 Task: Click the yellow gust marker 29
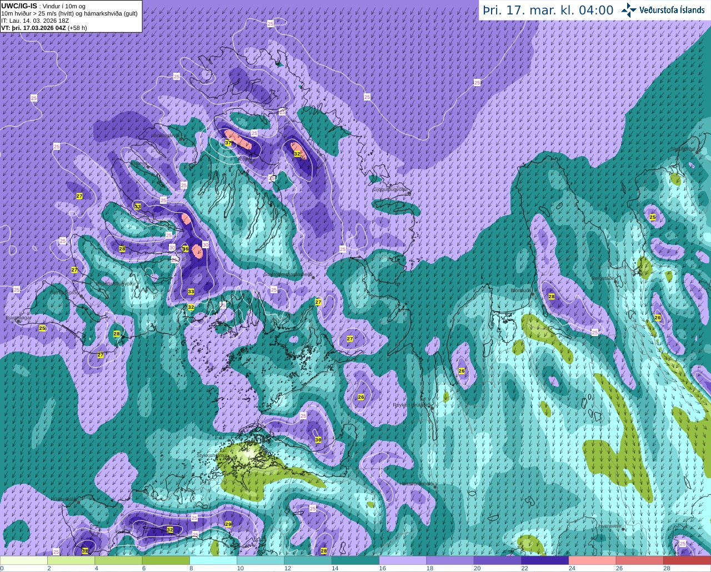(228, 524)
